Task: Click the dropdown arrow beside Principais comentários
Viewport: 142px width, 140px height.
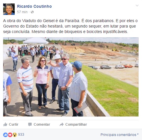Action: click(138, 134)
